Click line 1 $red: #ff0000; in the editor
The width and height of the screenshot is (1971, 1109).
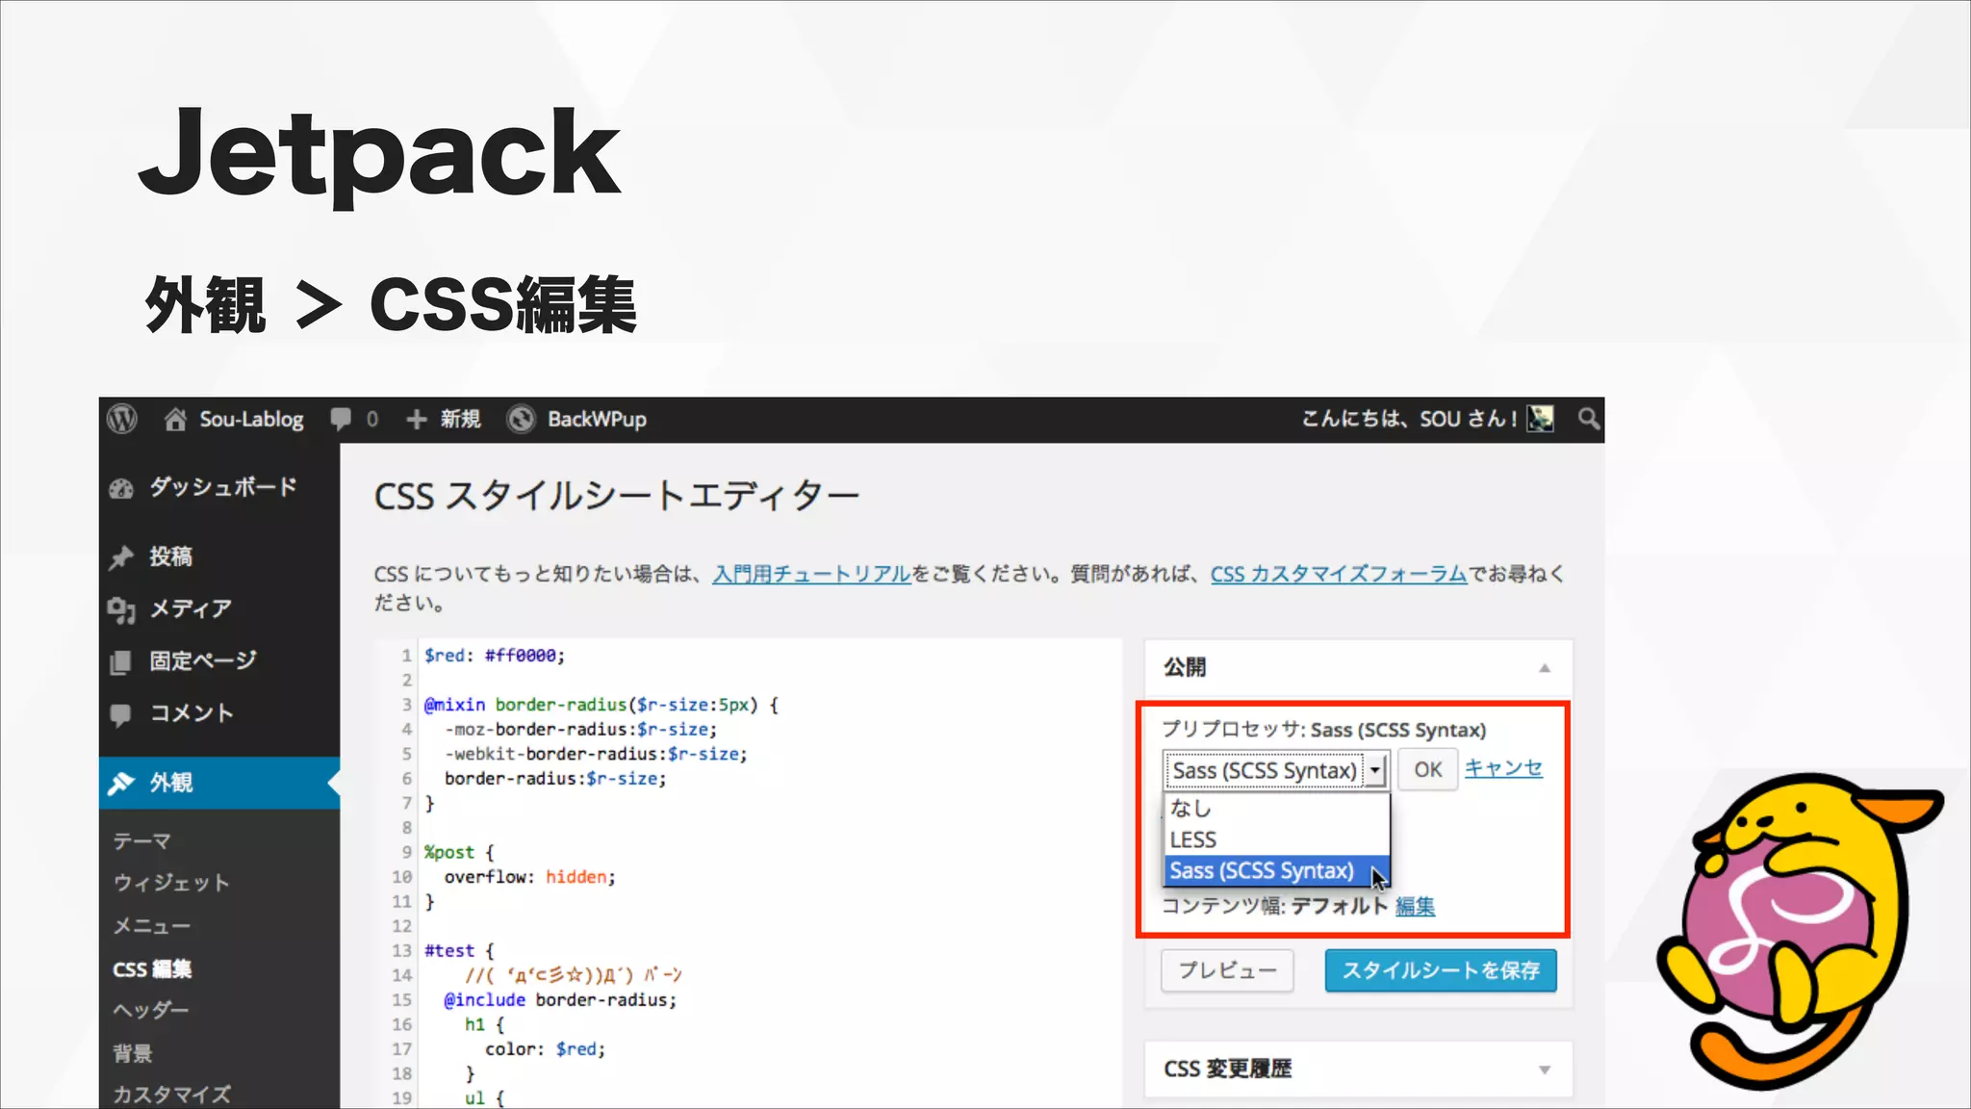(x=495, y=656)
